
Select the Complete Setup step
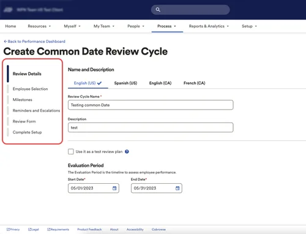tap(27, 132)
